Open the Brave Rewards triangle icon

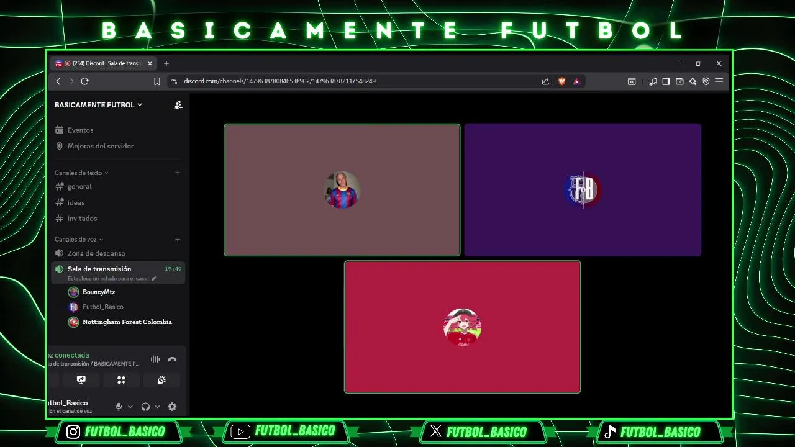point(576,81)
